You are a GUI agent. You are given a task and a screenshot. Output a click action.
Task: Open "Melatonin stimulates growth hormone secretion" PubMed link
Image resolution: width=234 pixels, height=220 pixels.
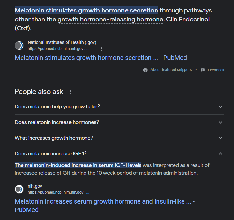[x=101, y=58]
